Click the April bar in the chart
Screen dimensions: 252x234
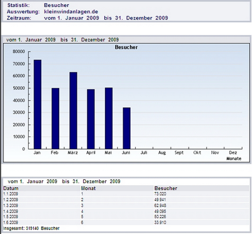[x=91, y=119]
